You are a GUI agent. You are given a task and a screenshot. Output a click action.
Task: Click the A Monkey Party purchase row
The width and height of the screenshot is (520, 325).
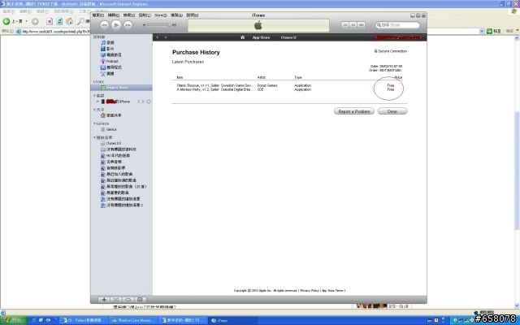289,89
